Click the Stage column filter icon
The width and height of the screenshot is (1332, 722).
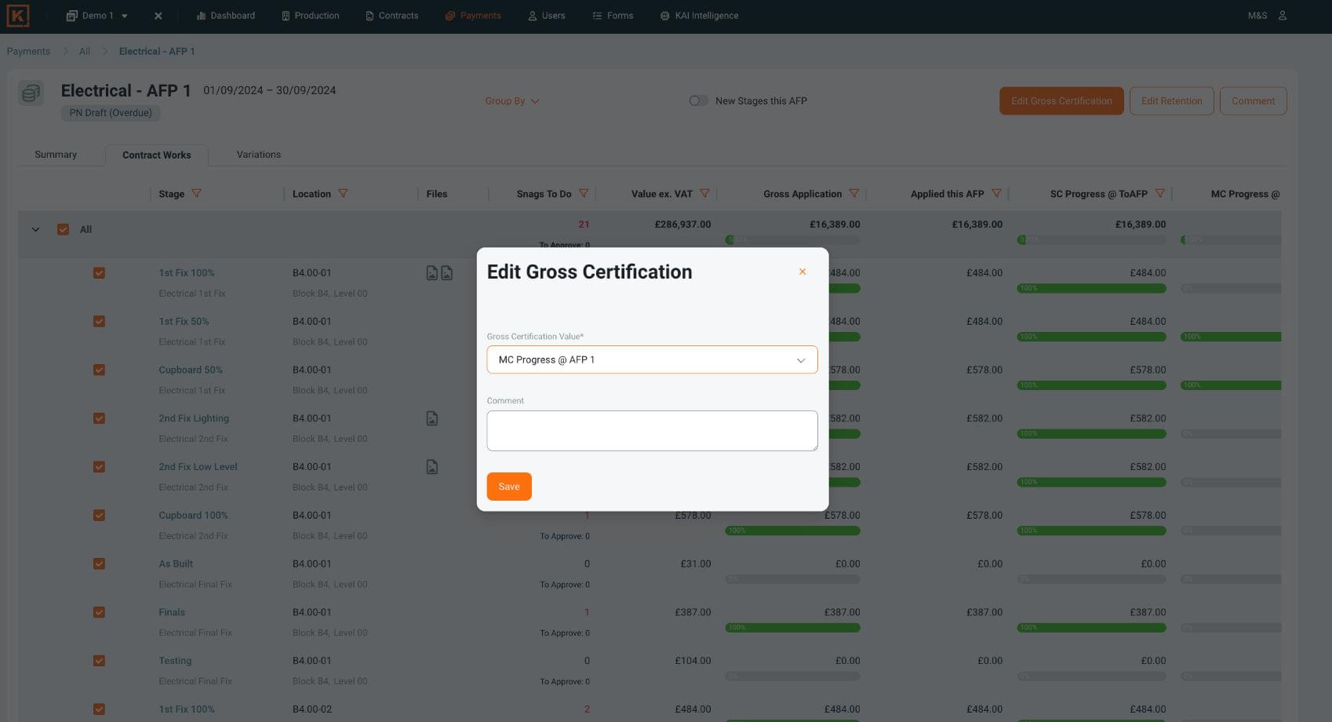point(197,194)
